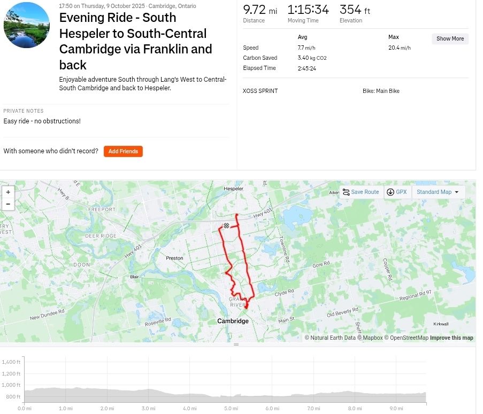Click the map resize handle below map

click(236, 345)
